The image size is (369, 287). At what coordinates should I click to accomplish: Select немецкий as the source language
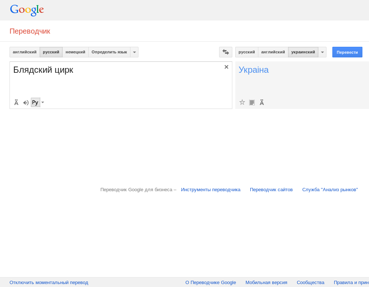[75, 52]
